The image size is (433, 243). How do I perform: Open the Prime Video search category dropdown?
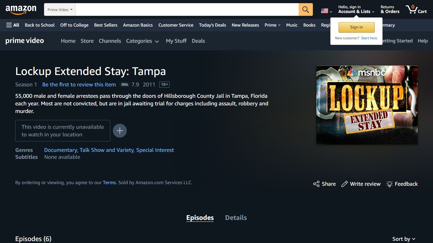(60, 9)
